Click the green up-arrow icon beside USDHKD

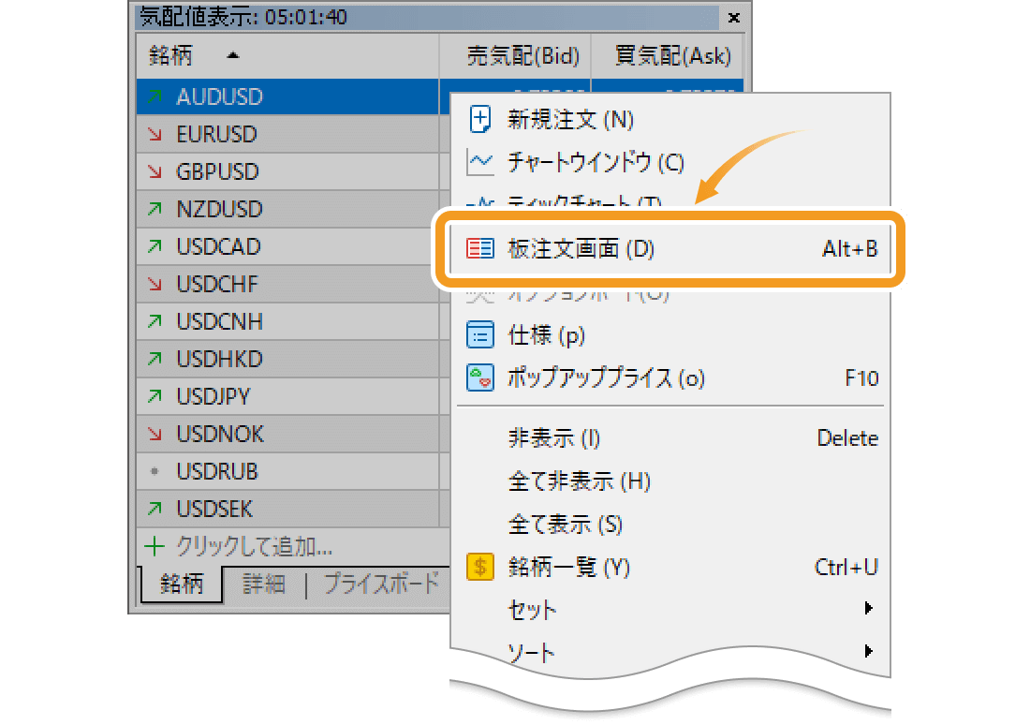tap(154, 359)
